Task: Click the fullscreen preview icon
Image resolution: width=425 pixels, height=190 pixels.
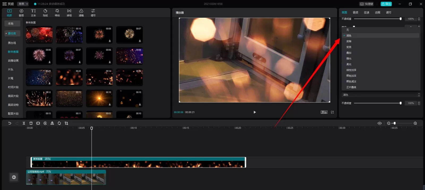Action: pos(332,112)
